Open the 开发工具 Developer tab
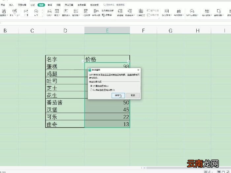 pos(69,5)
